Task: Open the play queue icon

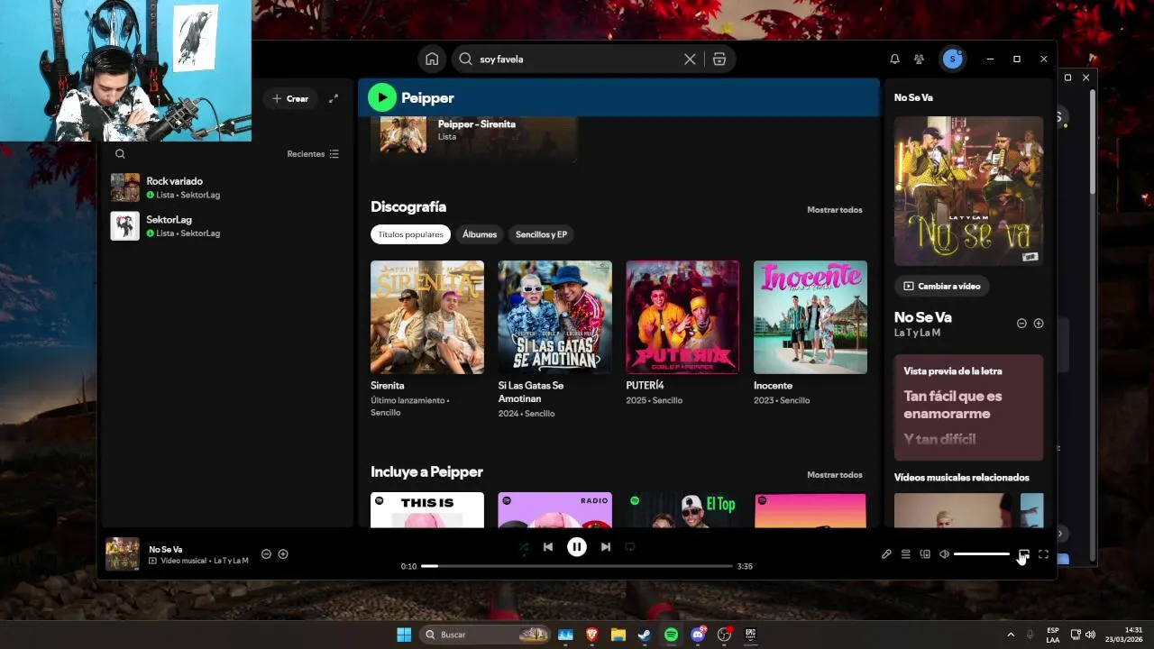Action: coord(906,554)
